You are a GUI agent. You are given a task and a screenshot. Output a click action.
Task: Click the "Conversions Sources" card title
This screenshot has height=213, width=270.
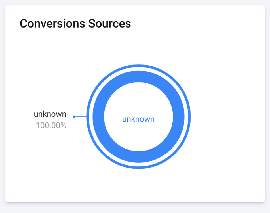click(x=75, y=23)
